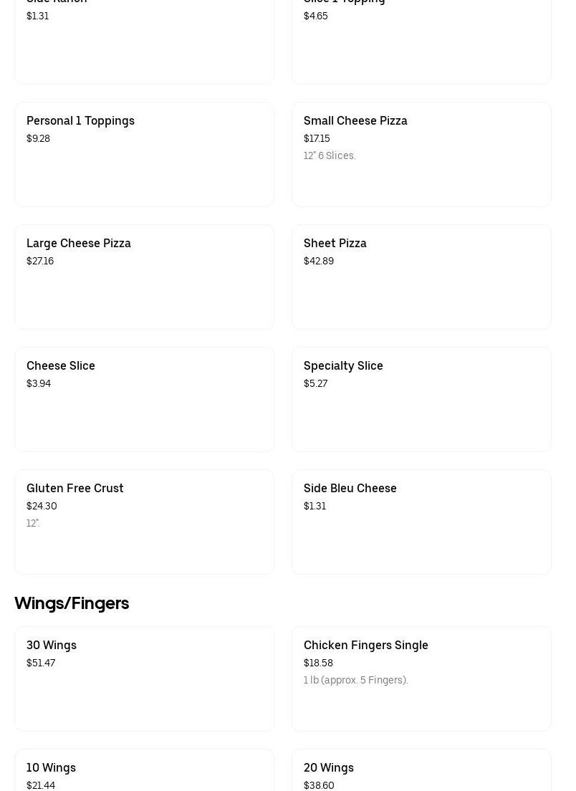Viewport: 576px width, 791px height.
Task: Select the Small Cheese Pizza card
Action: pyautogui.click(x=421, y=154)
